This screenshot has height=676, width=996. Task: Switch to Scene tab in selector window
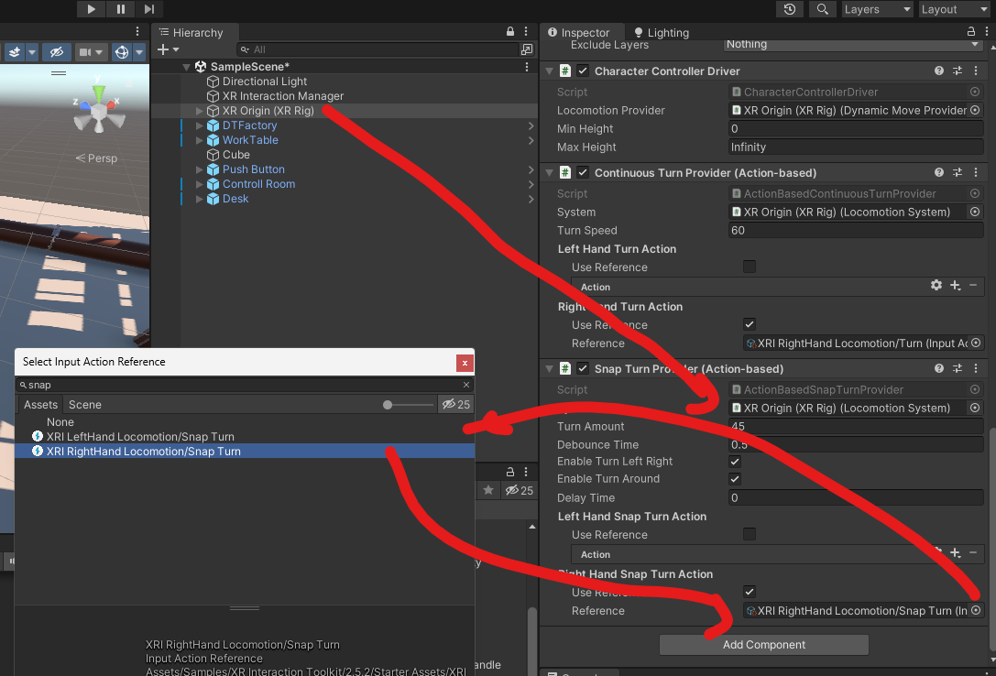click(85, 405)
